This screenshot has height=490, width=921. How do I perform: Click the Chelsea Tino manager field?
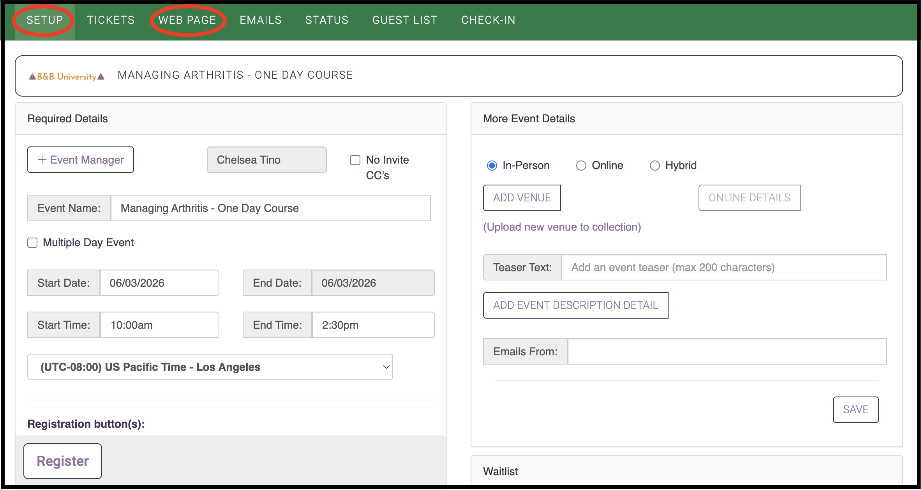pos(267,160)
